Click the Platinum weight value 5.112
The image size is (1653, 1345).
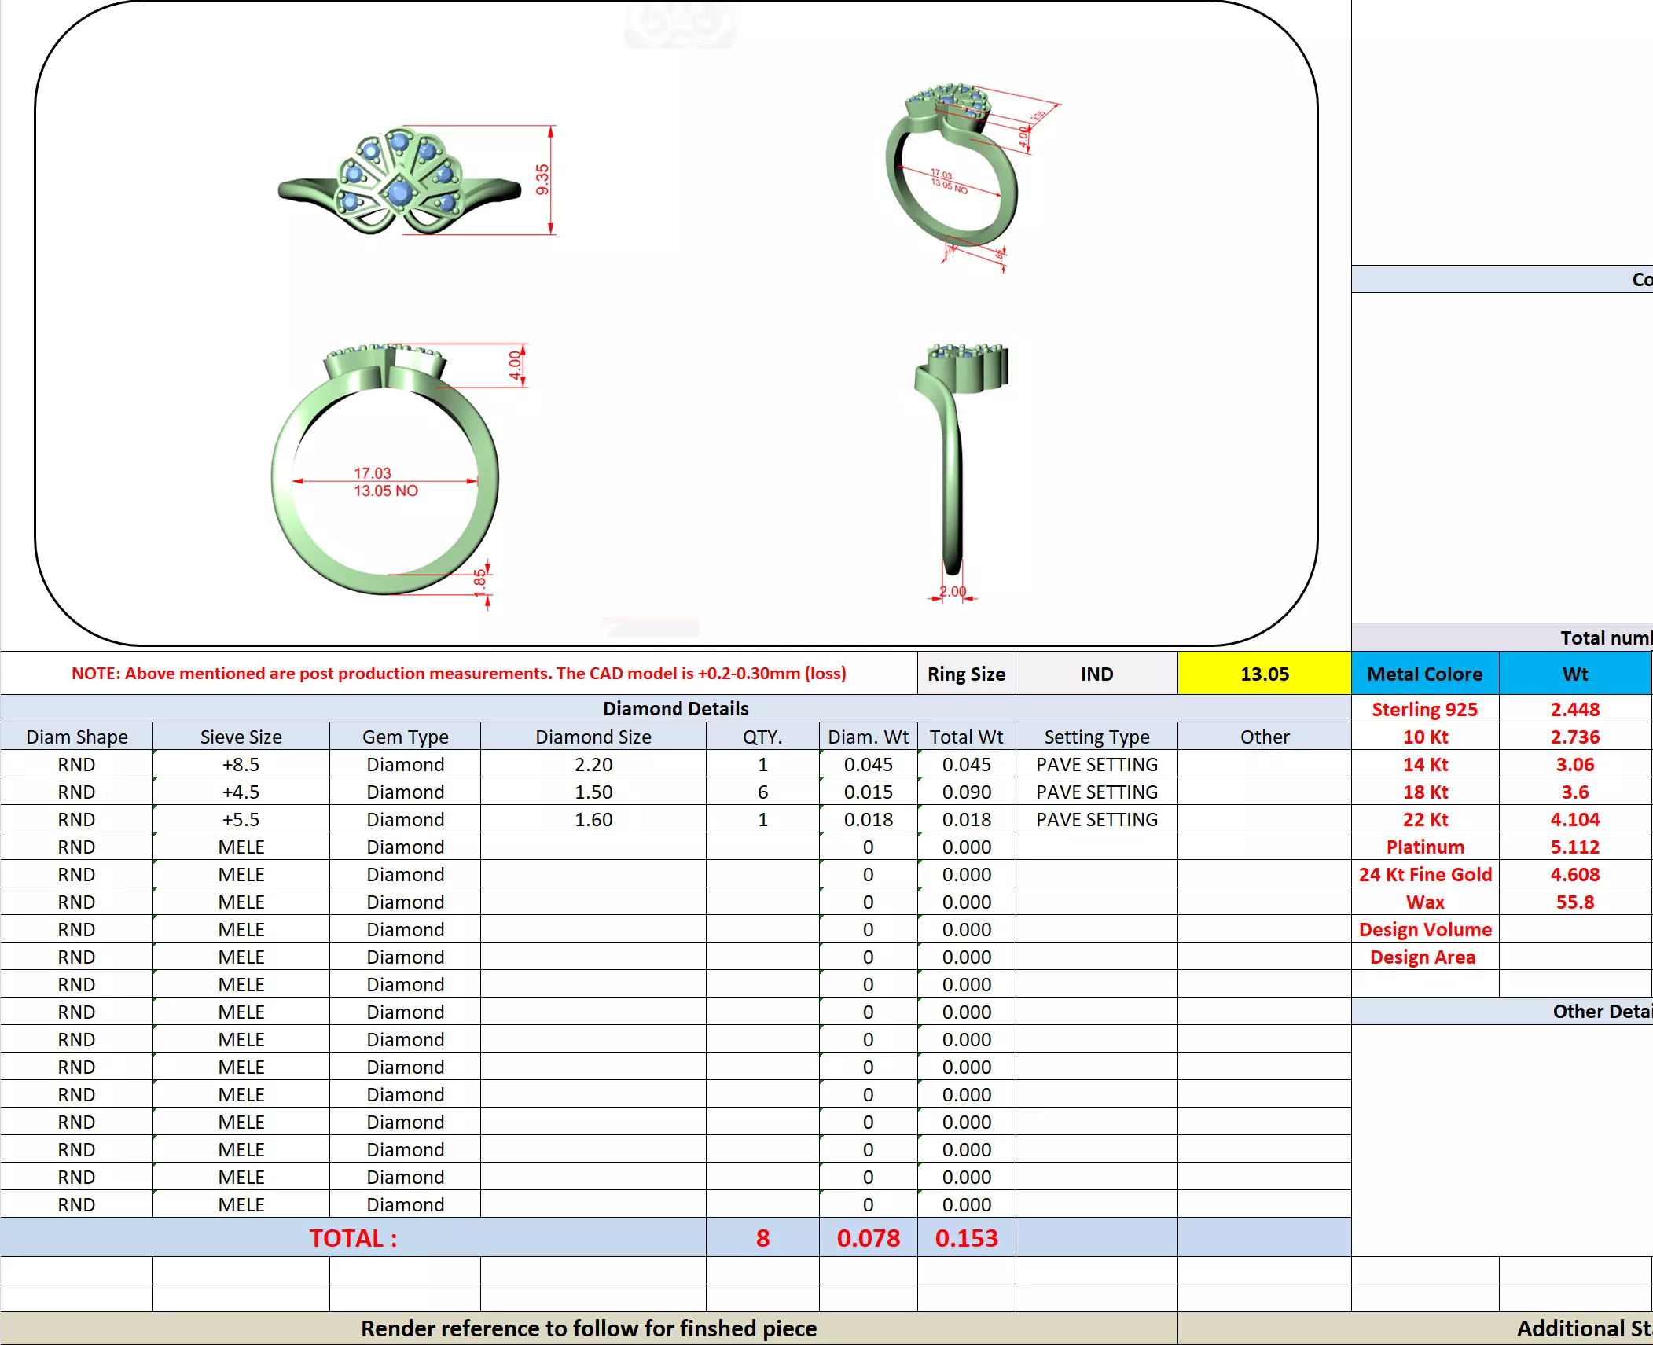[1574, 847]
